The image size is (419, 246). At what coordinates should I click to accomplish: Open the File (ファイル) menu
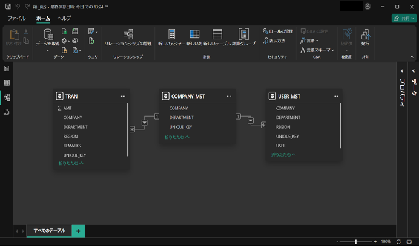[16, 19]
